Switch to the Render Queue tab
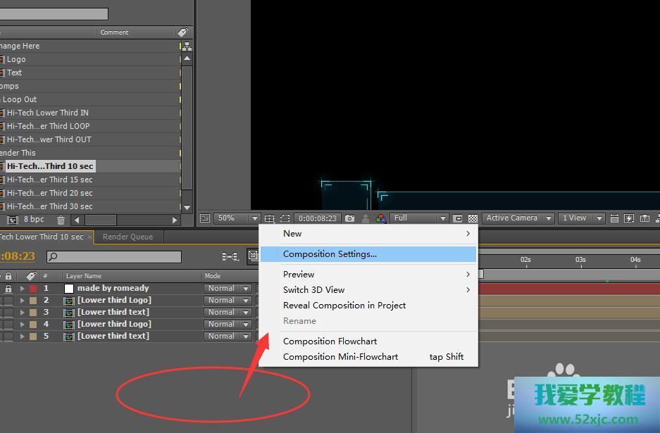The width and height of the screenshot is (660, 433). (x=127, y=237)
